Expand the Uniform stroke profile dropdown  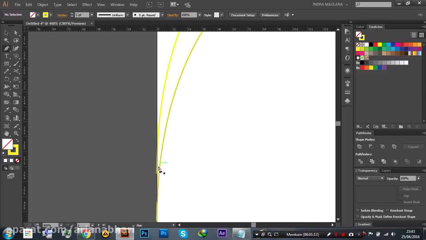tap(127, 15)
